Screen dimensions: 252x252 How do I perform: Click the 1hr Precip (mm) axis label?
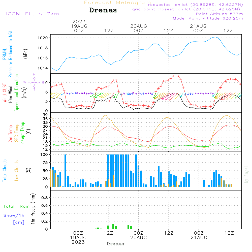pyautogui.click(x=33, y=209)
